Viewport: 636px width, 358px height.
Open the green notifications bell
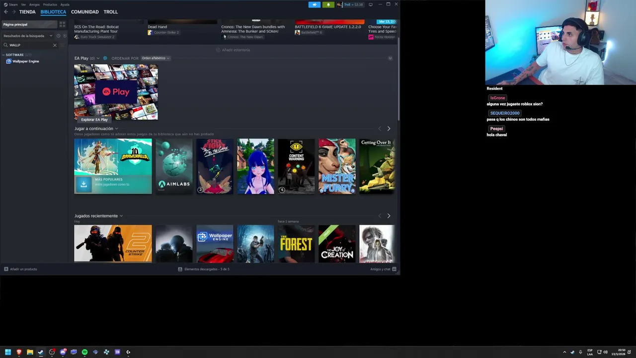point(328,4)
